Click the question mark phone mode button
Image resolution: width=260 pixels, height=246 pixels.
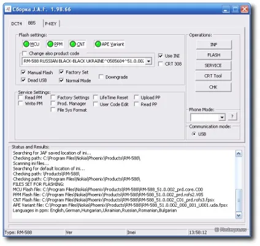click(x=232, y=117)
